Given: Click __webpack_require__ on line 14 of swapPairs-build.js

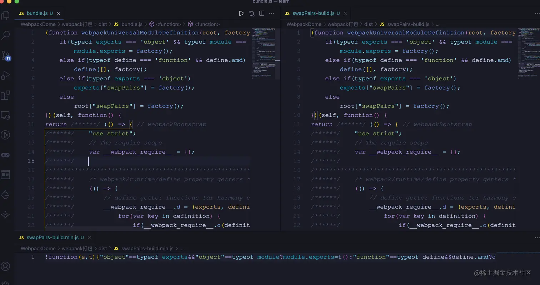Looking at the screenshot, I should (x=404, y=152).
